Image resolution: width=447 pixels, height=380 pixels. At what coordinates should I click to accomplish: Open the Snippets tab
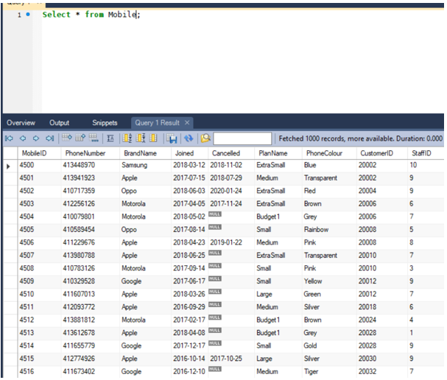tap(105, 123)
